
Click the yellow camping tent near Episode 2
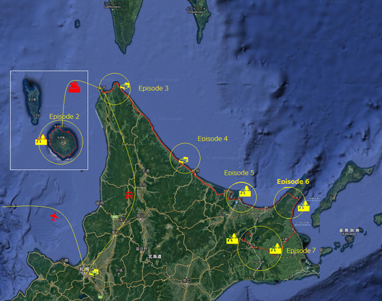pos(41,140)
